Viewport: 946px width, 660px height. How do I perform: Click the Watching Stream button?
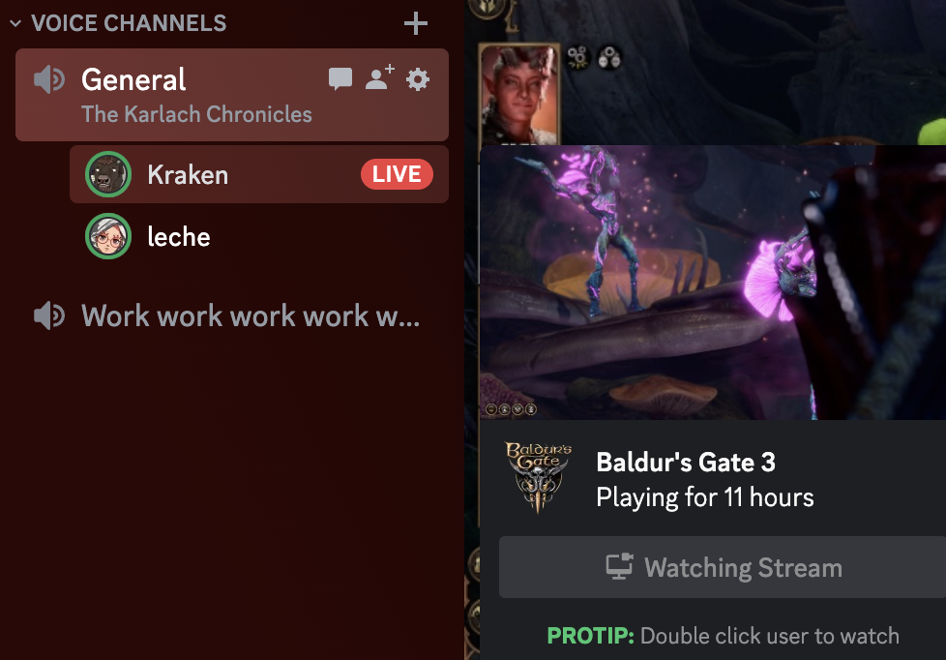(723, 567)
